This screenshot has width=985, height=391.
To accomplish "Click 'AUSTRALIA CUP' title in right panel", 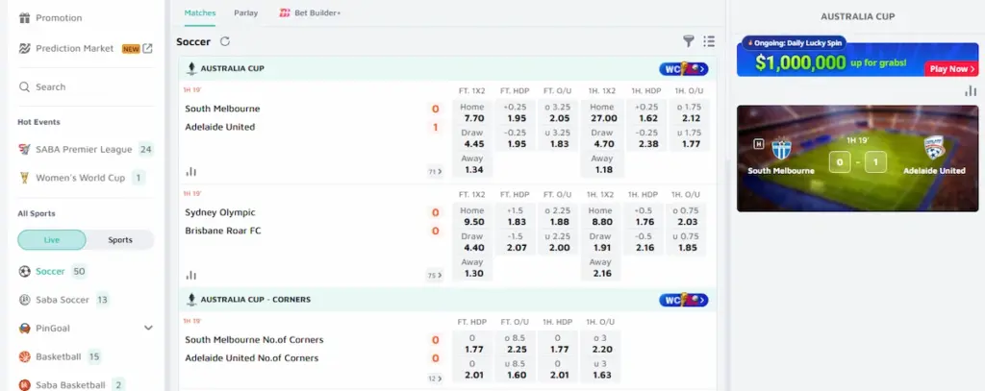I will pos(857,17).
